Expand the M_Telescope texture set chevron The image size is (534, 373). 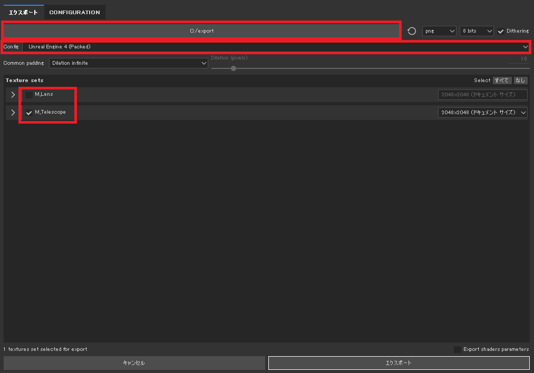(13, 113)
